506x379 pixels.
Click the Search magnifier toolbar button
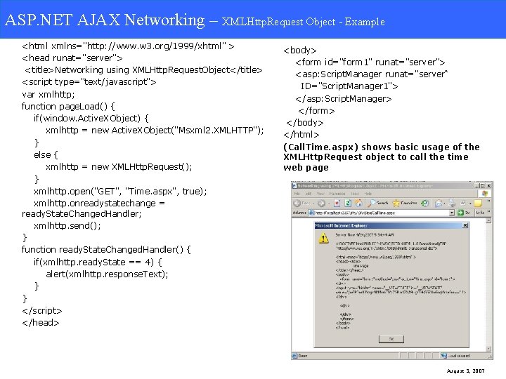click(378, 203)
